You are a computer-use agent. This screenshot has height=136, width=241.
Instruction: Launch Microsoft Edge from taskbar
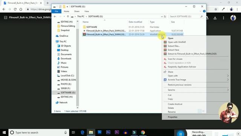coord(82,133)
